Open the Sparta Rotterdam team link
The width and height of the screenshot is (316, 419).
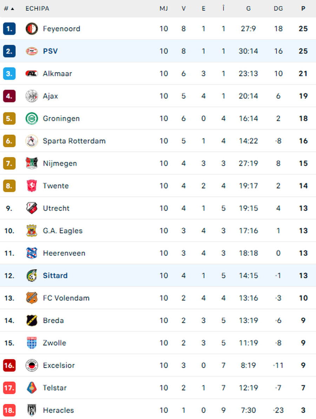(74, 141)
